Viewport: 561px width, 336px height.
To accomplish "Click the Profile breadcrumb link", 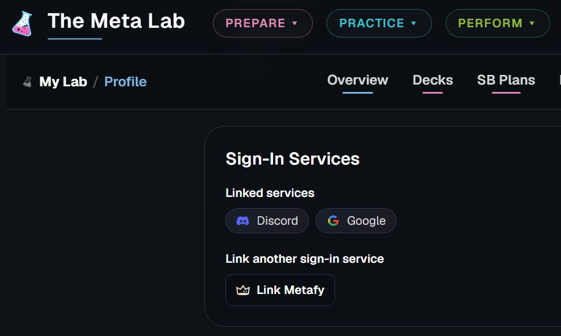I will [x=125, y=82].
